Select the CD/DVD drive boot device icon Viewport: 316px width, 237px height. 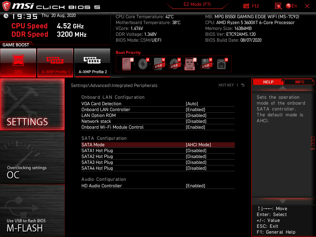point(143,64)
